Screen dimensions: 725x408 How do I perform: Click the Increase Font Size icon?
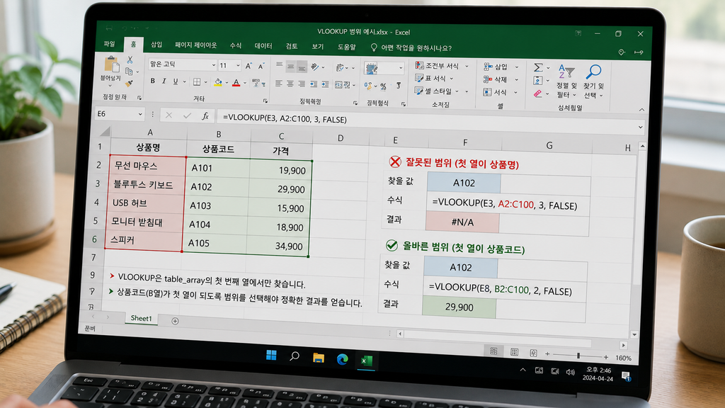pos(249,66)
